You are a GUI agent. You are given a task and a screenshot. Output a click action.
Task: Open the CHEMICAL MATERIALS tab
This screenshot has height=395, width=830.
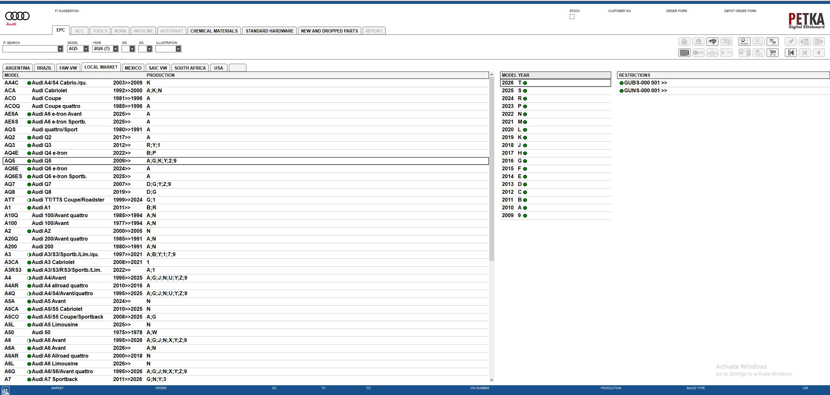click(x=214, y=31)
